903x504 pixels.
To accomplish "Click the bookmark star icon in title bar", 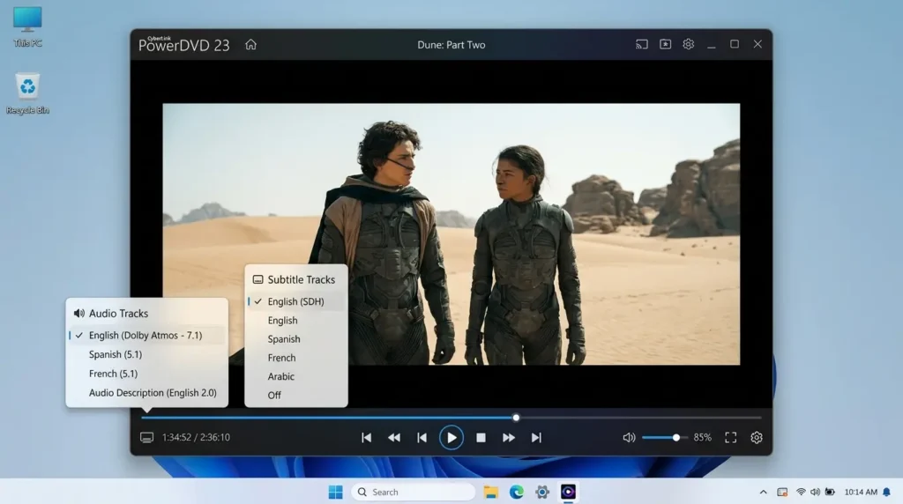I will click(665, 44).
